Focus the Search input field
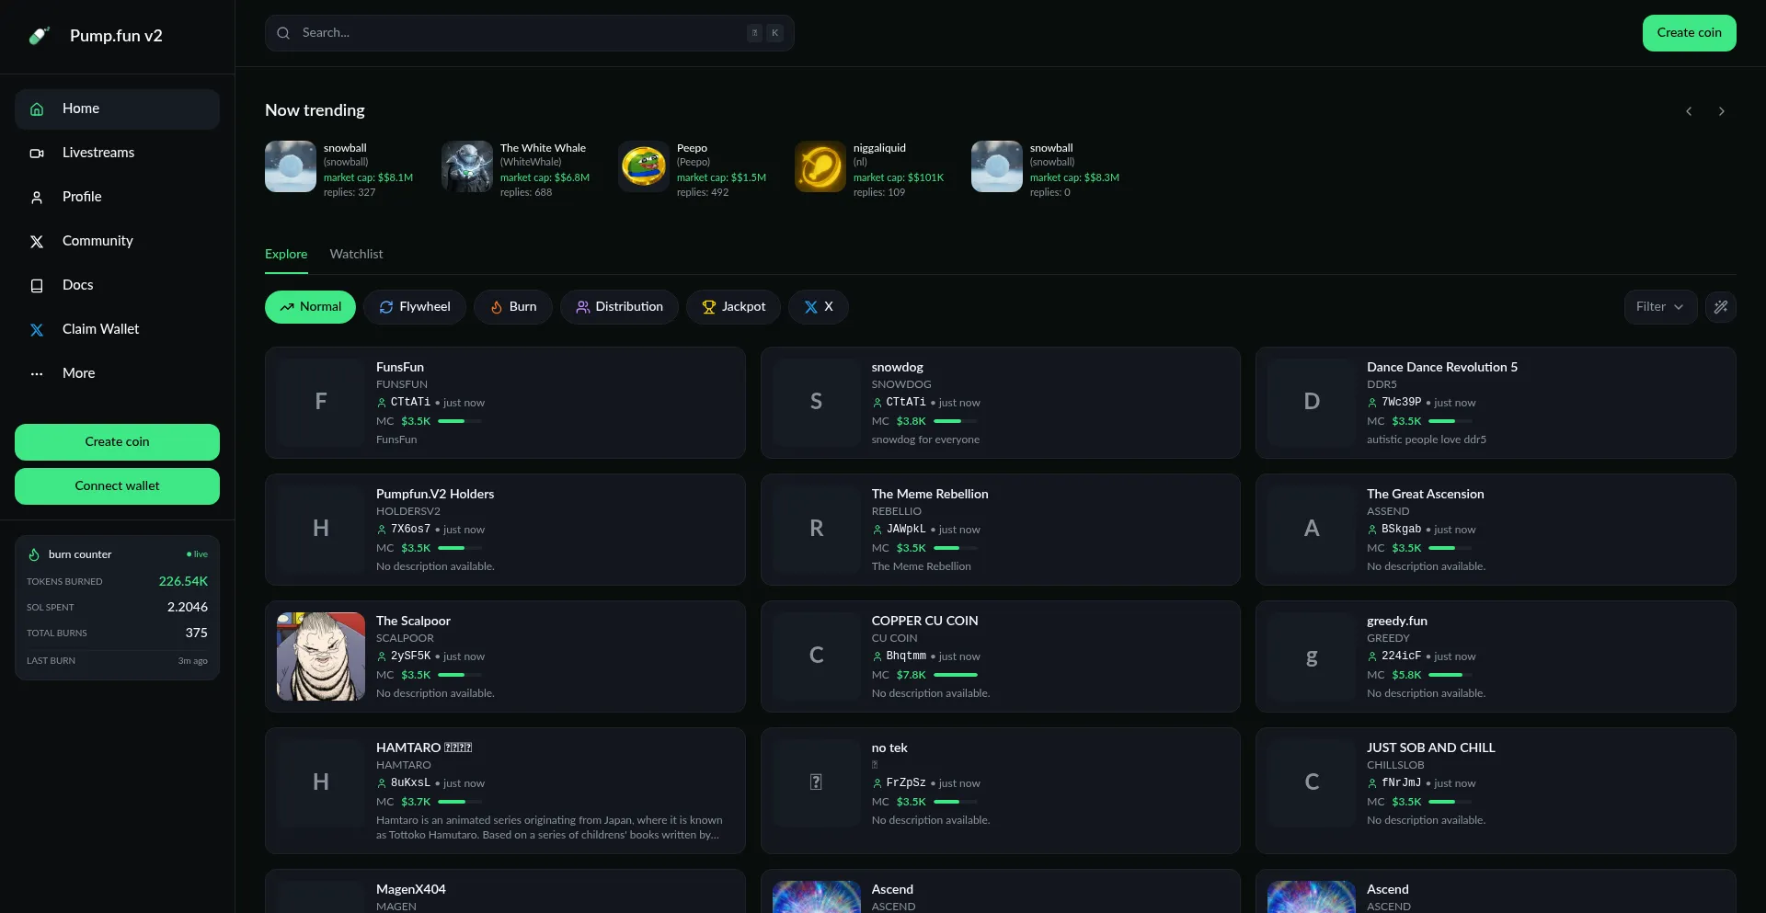Screen dimensions: 1766x913 point(520,33)
